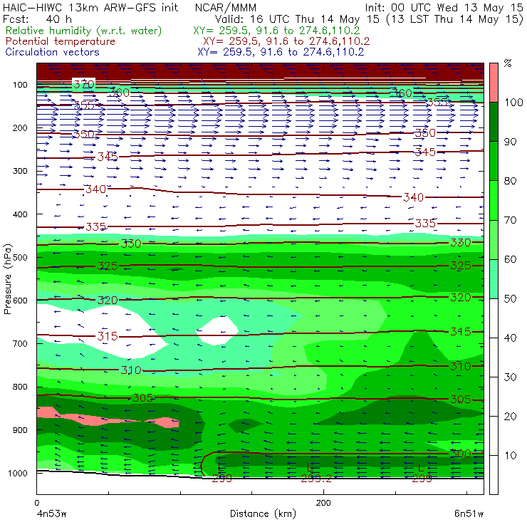Image resolution: width=527 pixels, height=527 pixels.
Task: Click the 'Pressure (hPa)' vertical axis title
Action: tap(7, 279)
